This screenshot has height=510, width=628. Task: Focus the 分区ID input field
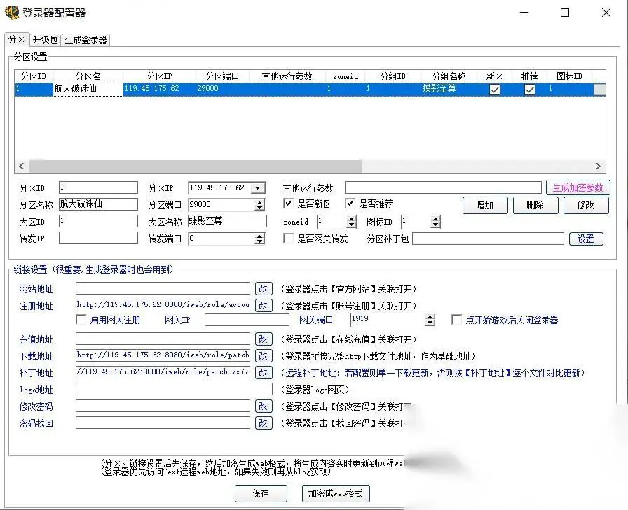[98, 187]
